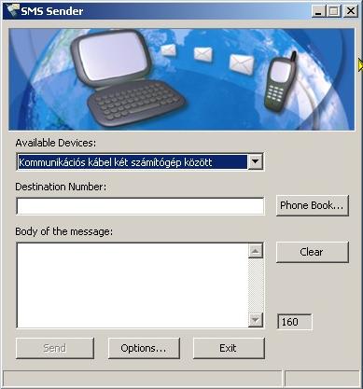Minimize the SMS Sender window
The width and height of the screenshot is (363, 389).
click(x=318, y=11)
